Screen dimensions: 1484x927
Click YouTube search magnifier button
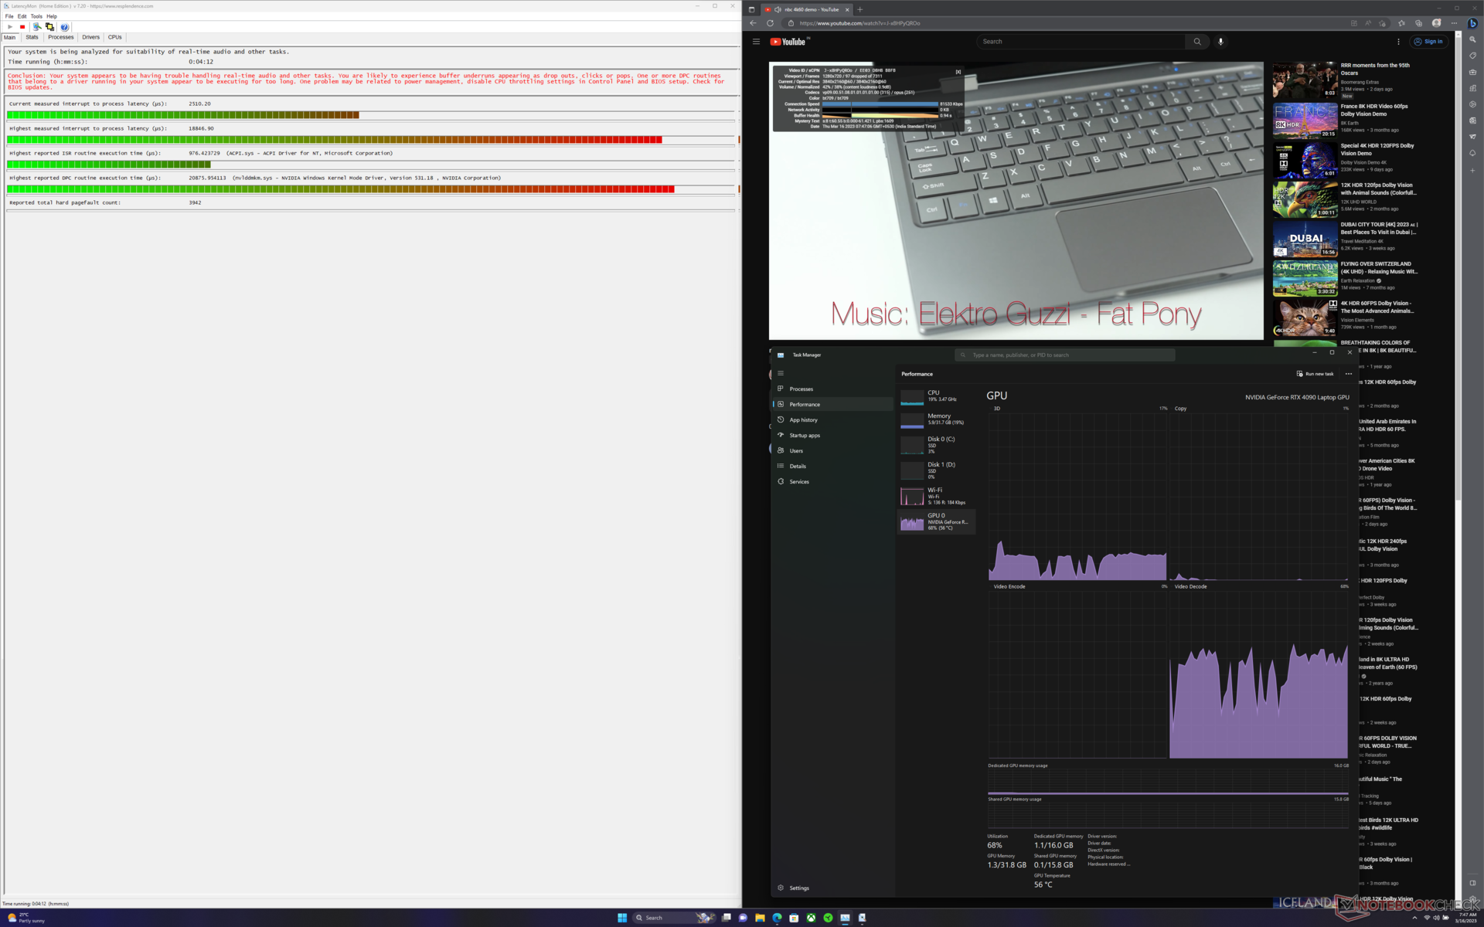click(1196, 42)
